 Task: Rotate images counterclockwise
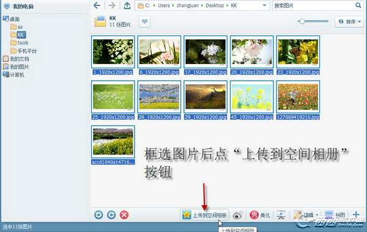point(98,215)
